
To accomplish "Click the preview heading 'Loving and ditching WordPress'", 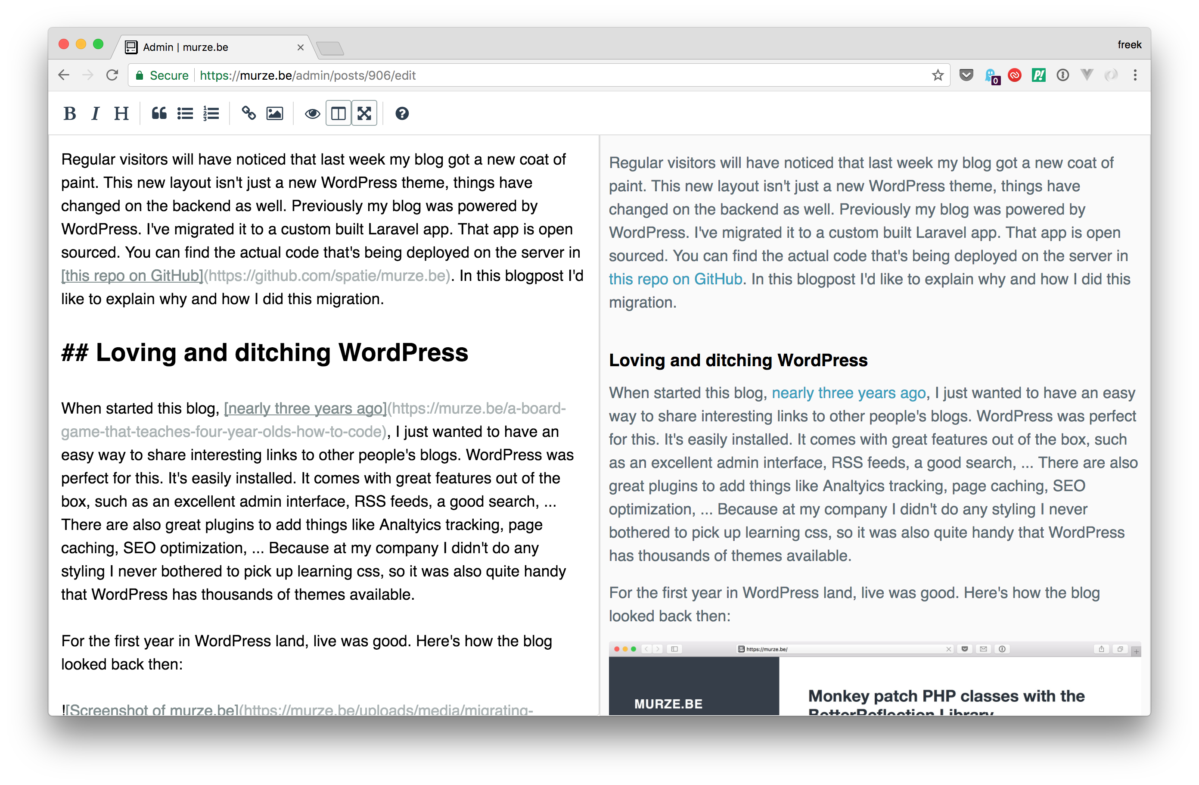I will tap(738, 360).
